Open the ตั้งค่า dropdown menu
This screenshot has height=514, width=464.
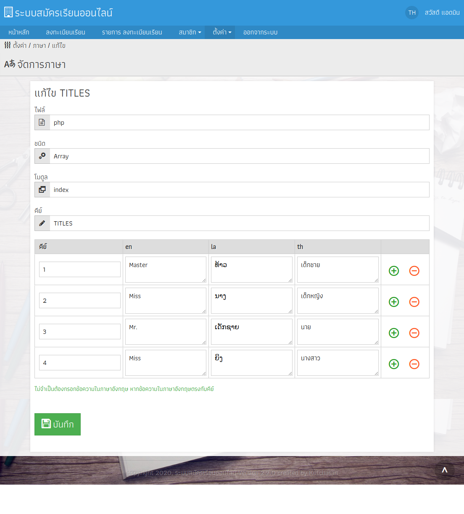coord(222,32)
